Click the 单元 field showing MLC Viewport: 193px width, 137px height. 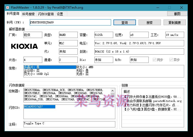(68, 43)
